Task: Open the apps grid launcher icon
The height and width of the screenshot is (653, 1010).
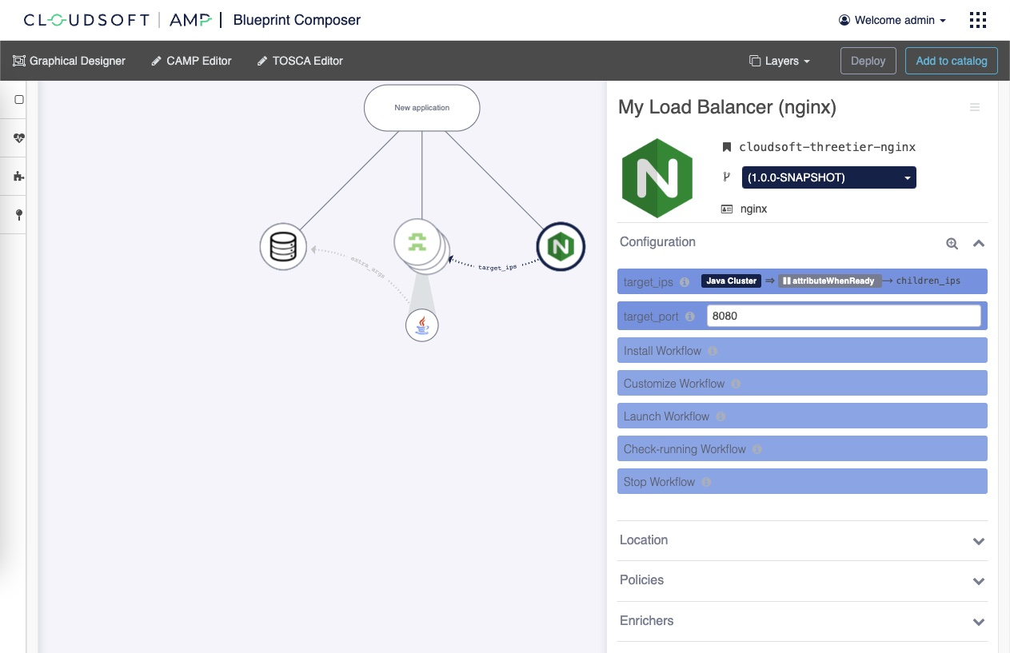Action: pyautogui.click(x=977, y=20)
